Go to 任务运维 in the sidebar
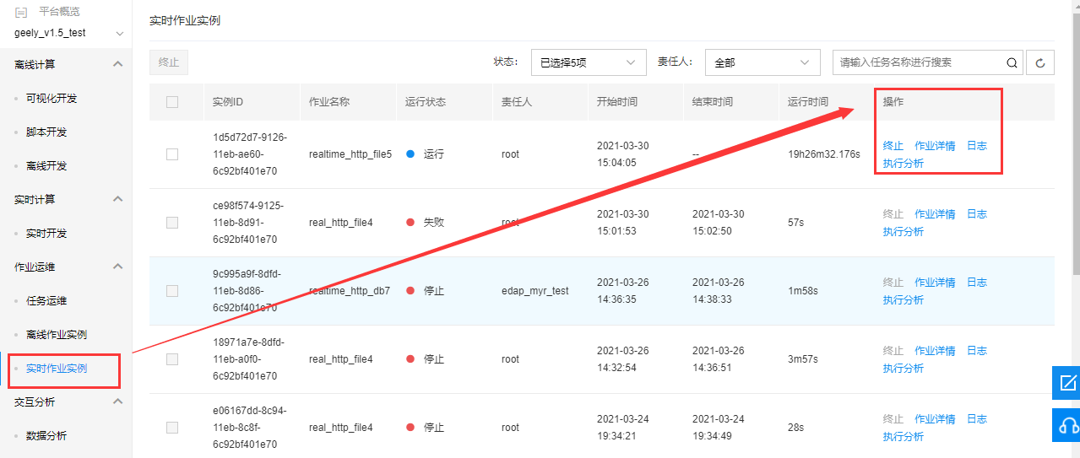 pos(46,301)
